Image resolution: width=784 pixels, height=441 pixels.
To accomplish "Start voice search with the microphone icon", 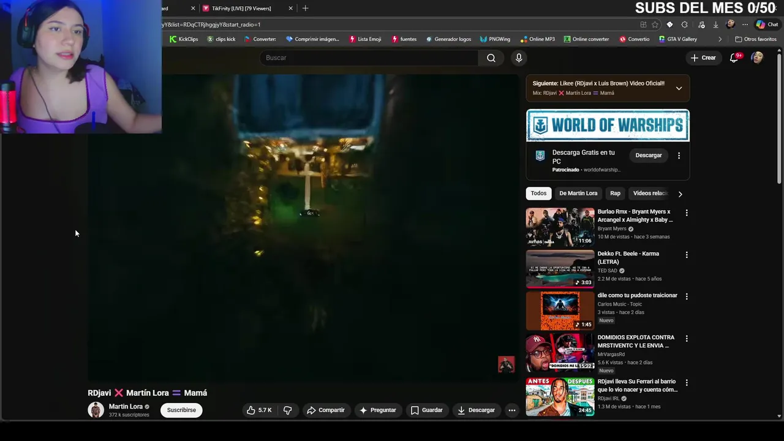I will (519, 58).
